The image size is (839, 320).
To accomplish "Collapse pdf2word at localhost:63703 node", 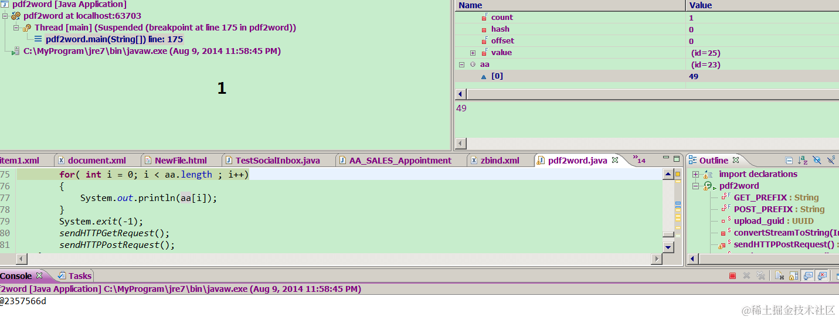I will point(5,16).
